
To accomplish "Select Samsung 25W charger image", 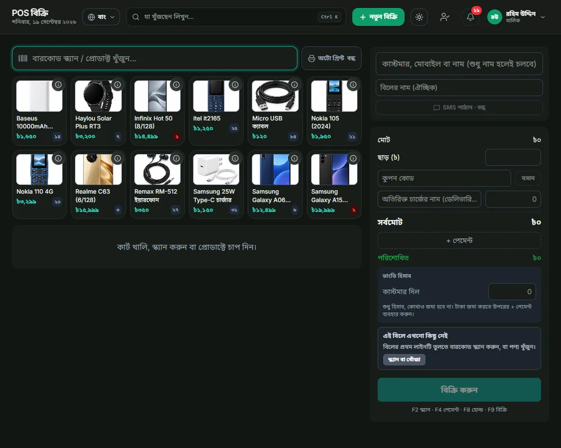I will pyautogui.click(x=216, y=169).
